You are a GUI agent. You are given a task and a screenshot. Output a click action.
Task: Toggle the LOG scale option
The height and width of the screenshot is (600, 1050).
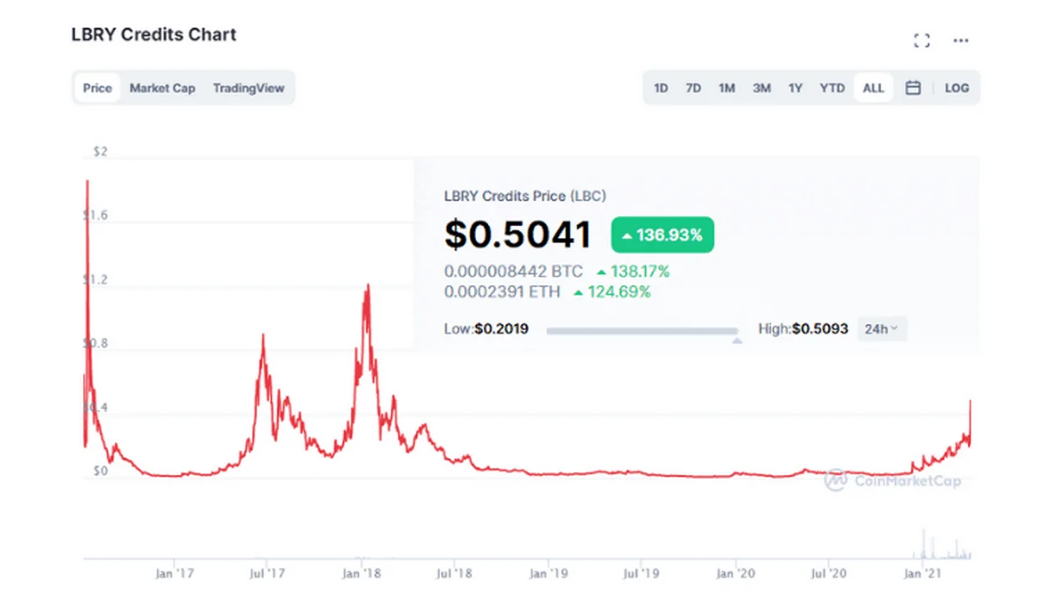click(956, 88)
